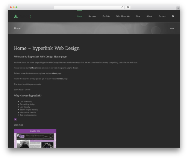Go to the Portfolio menu item

pos(106,16)
